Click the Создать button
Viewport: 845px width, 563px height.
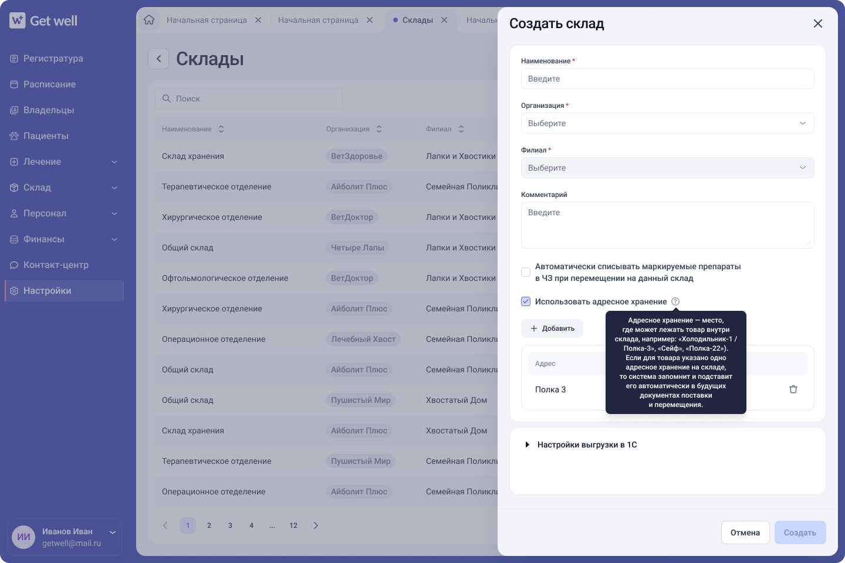tap(800, 533)
